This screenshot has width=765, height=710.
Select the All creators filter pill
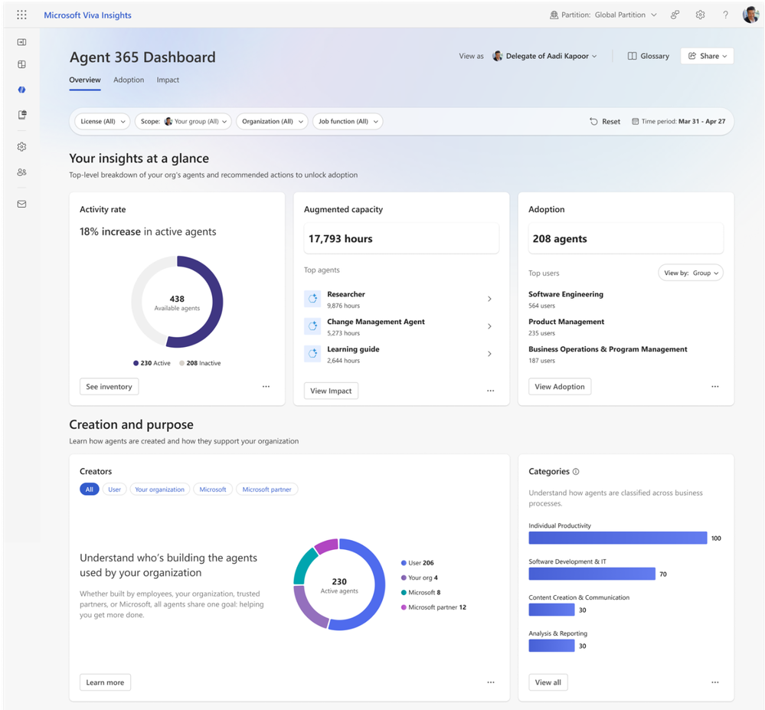(x=90, y=489)
